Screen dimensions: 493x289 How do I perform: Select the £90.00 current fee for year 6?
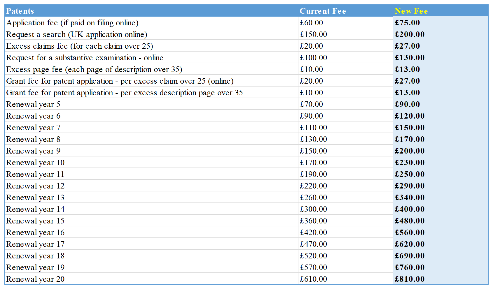coord(311,116)
